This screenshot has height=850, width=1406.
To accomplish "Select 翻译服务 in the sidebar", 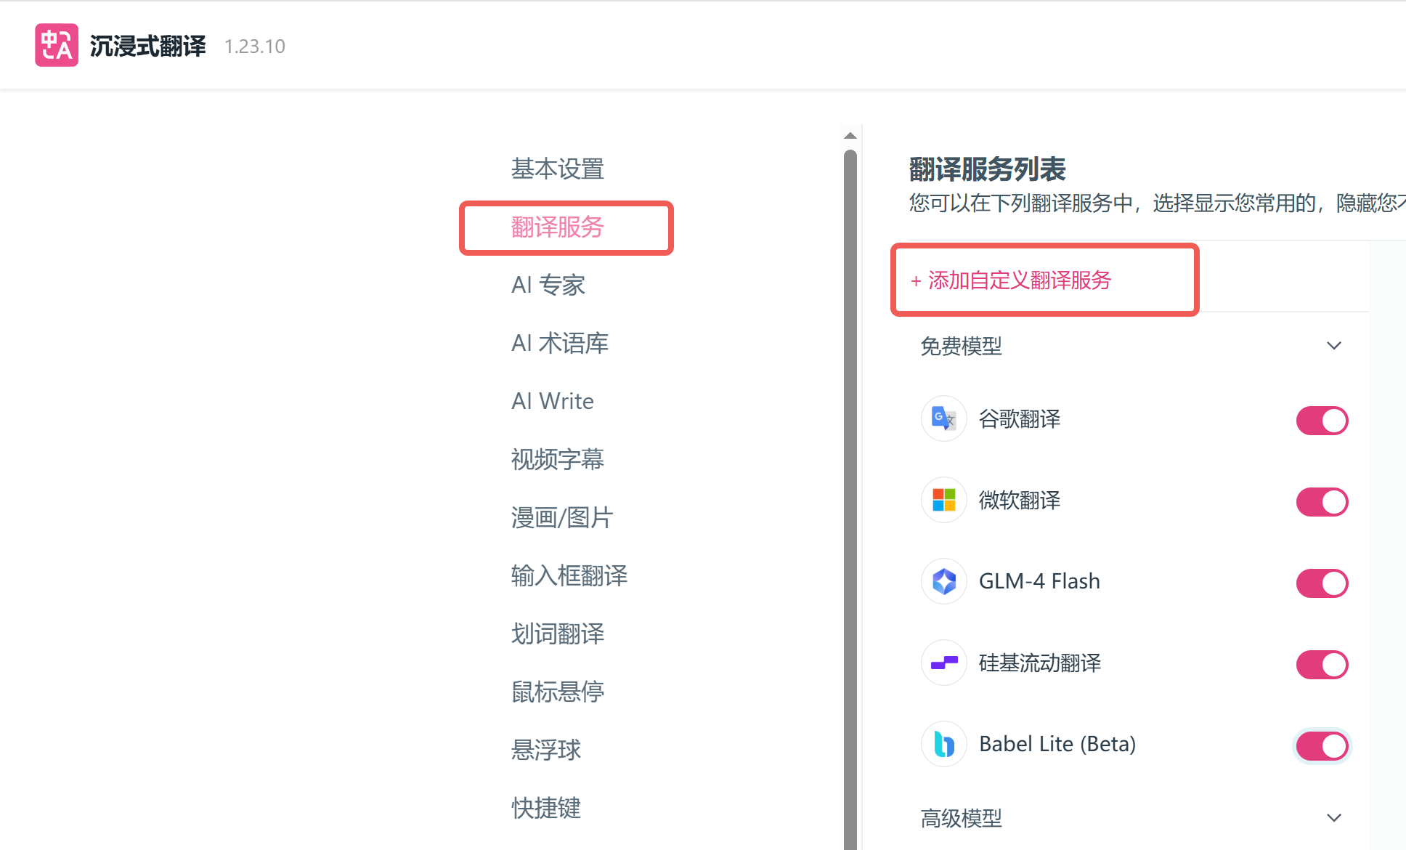I will pyautogui.click(x=558, y=227).
